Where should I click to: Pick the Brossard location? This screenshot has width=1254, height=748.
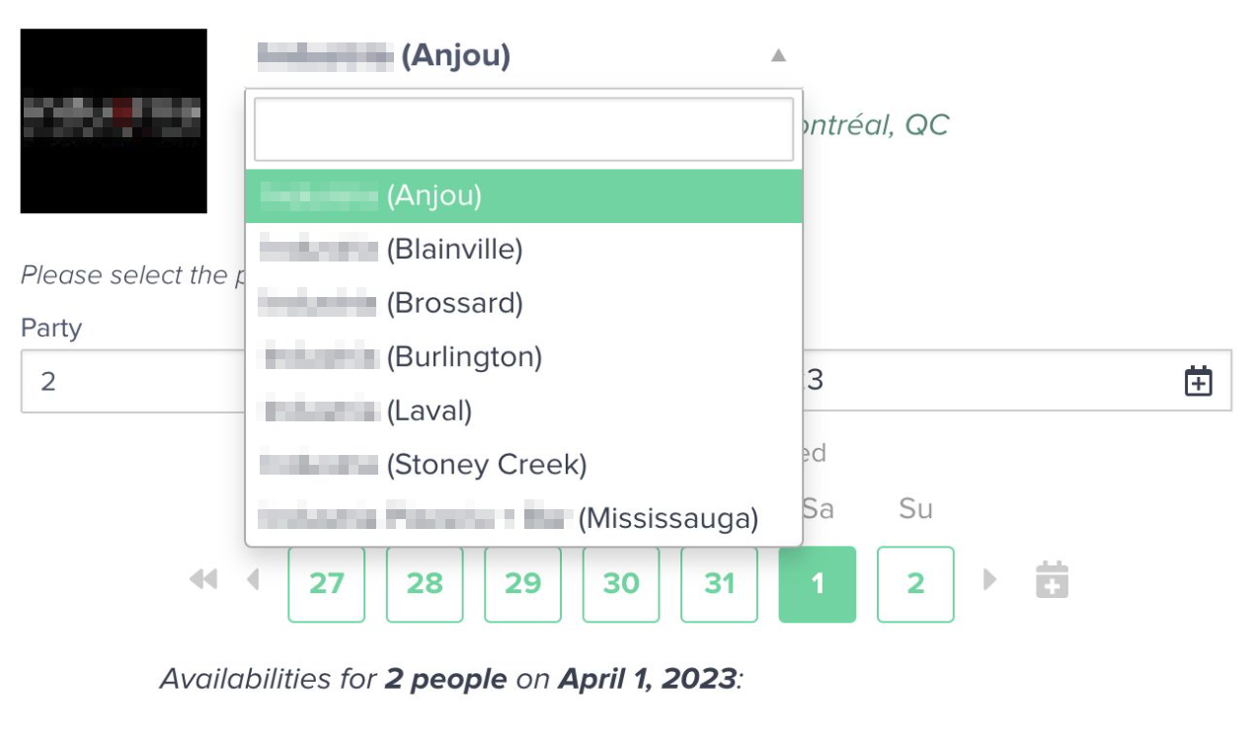click(523, 303)
